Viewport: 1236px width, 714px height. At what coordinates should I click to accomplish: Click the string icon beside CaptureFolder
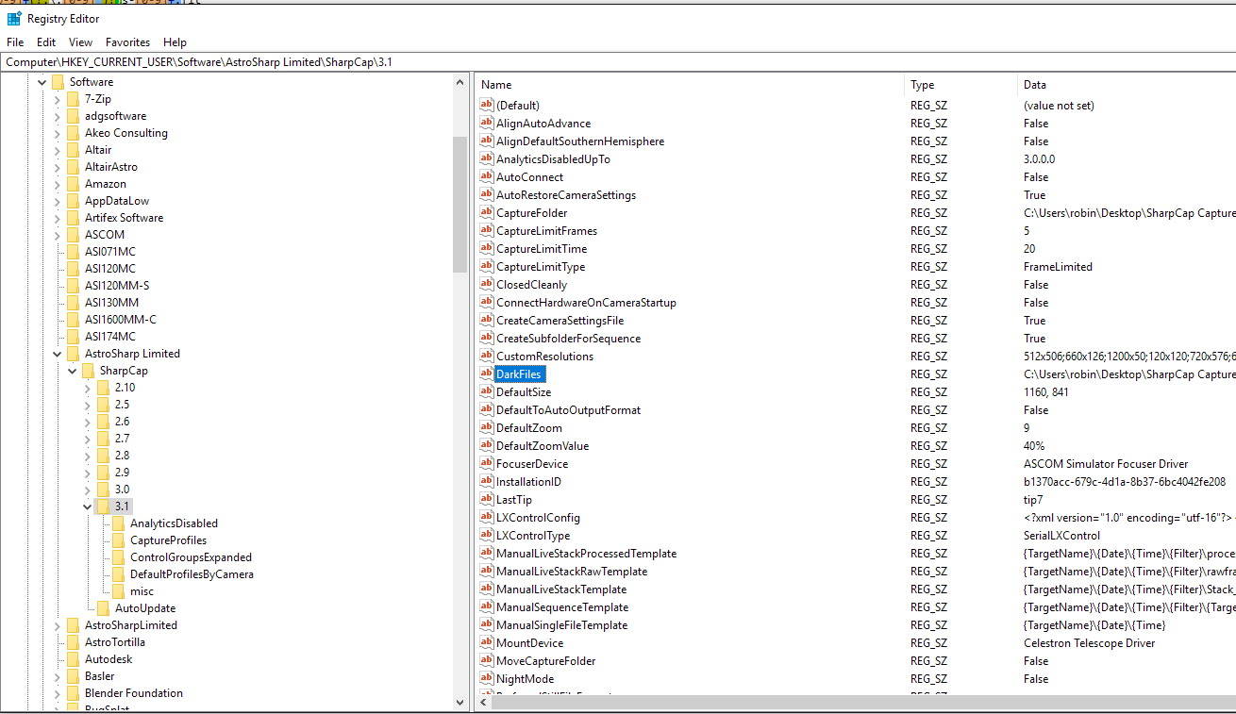tap(487, 213)
